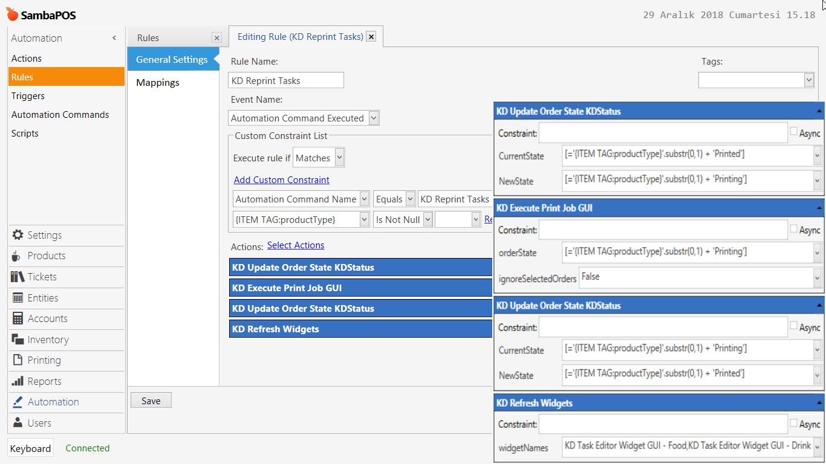Click the Entities icon in sidebar
The image size is (826, 464).
pyautogui.click(x=18, y=298)
